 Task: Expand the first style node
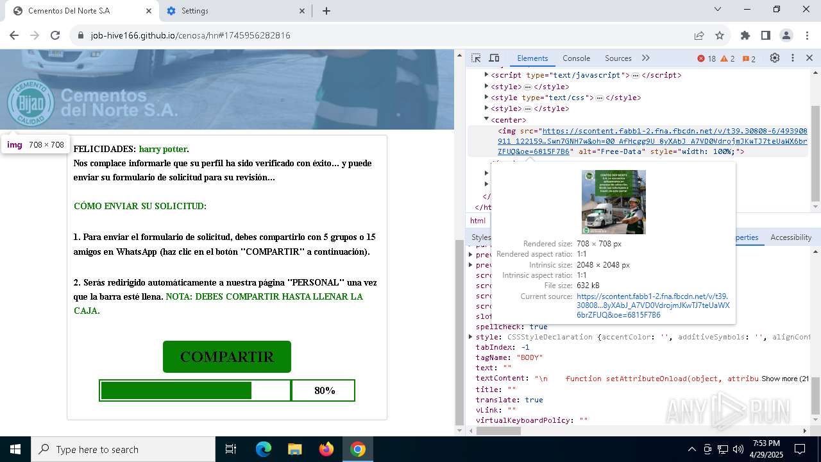point(487,87)
